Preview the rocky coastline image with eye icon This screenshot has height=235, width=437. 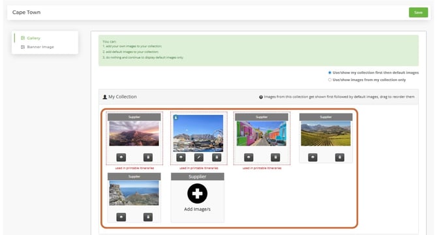[x=121, y=217]
